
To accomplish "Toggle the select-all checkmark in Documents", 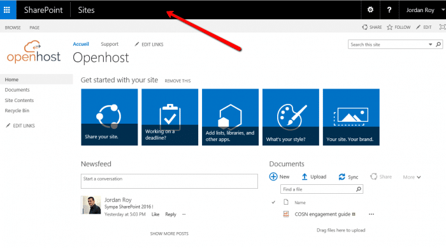I will click(x=273, y=202).
